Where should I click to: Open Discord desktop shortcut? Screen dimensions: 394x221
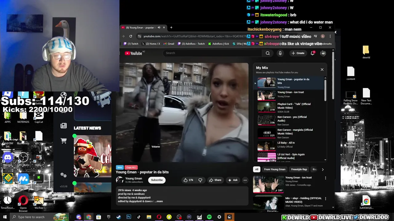(8, 160)
